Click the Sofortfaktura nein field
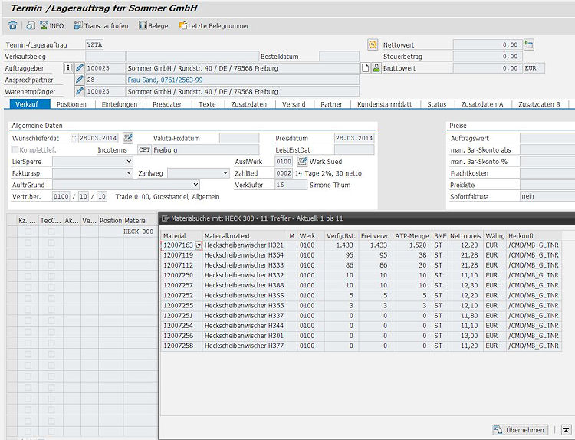Viewport: 575px width, 440px height. tap(547, 196)
